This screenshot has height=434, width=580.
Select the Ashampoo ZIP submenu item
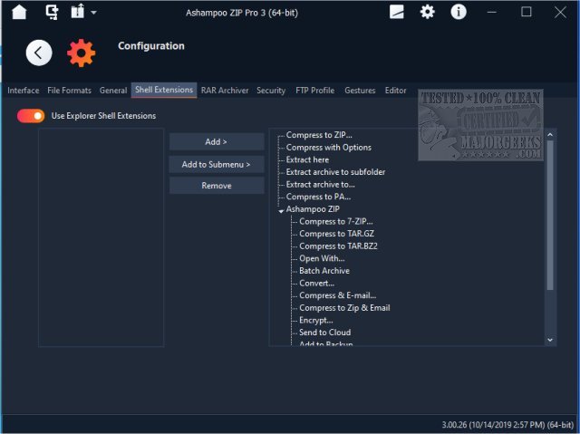(313, 209)
